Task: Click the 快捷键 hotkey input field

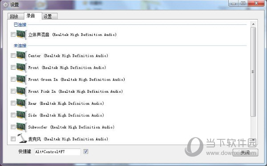Action: click(x=57, y=152)
